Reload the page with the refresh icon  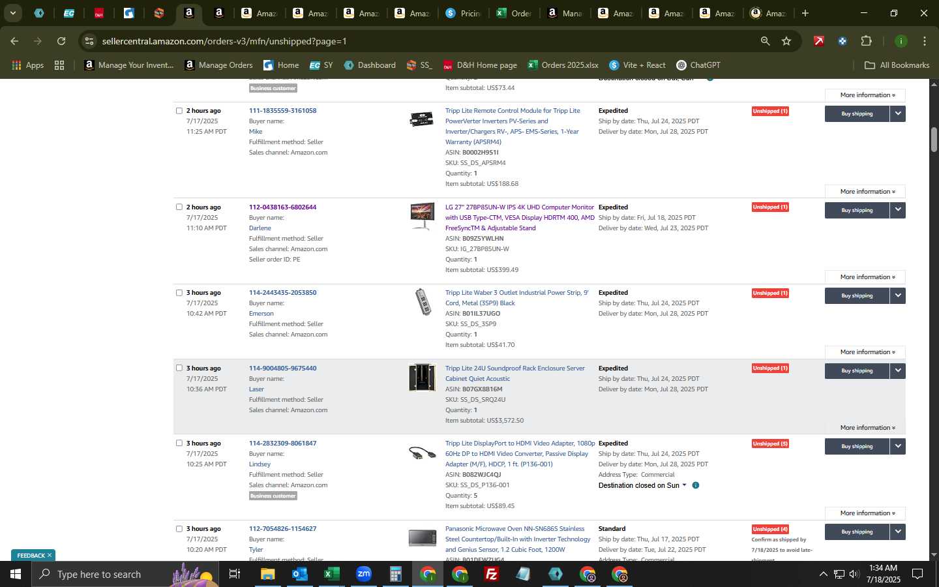click(61, 41)
